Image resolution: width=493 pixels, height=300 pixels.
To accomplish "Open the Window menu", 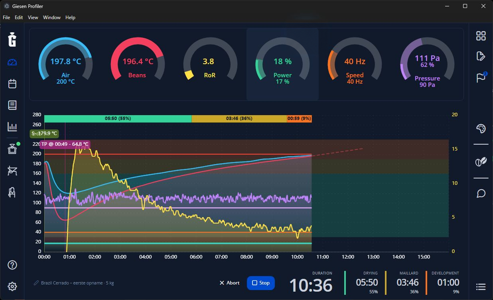I will click(52, 18).
